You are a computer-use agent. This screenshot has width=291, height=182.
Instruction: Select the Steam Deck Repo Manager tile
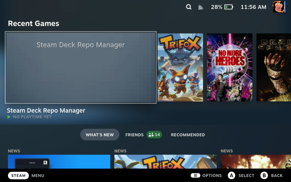point(80,67)
